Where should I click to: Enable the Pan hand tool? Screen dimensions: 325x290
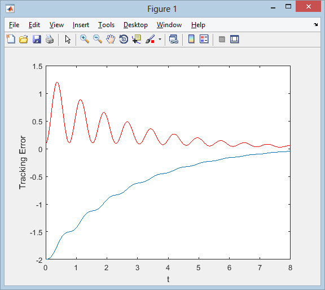click(x=111, y=39)
